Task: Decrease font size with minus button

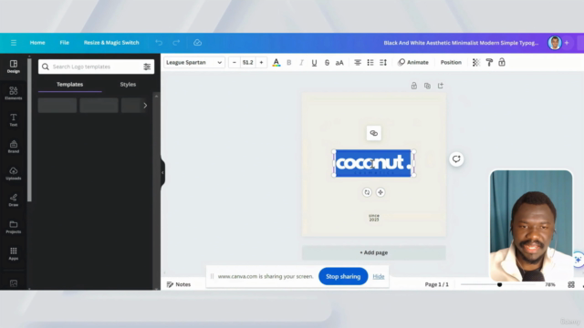Action: tap(235, 63)
